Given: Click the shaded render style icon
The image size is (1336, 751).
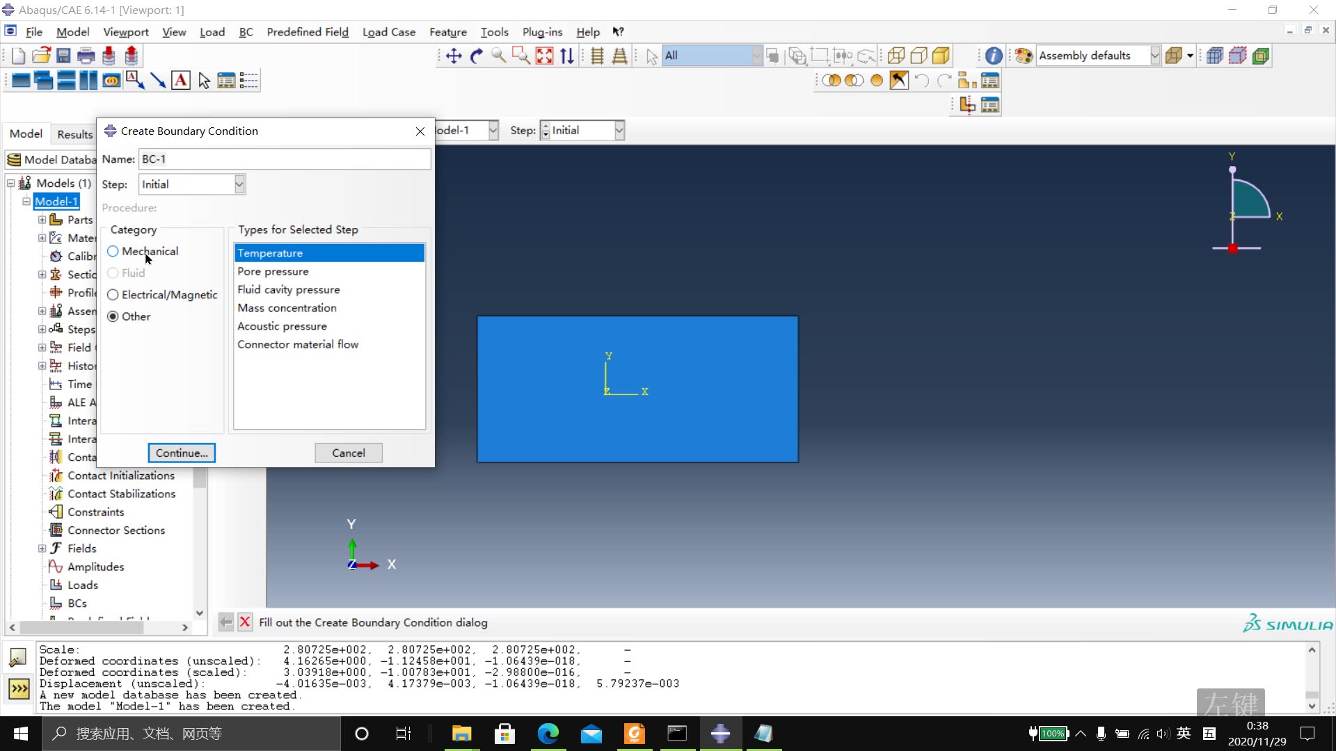Looking at the screenshot, I should click(941, 56).
